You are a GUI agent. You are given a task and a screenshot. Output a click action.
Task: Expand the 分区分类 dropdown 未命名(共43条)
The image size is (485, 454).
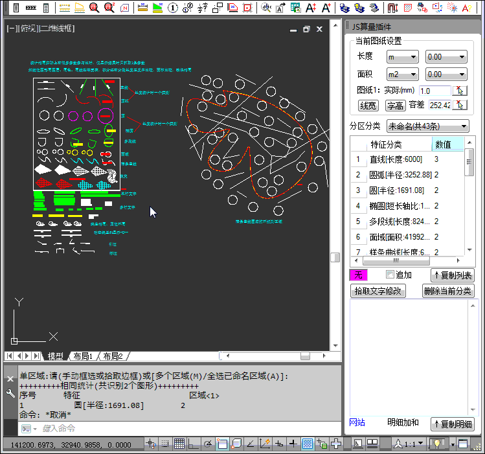click(427, 126)
